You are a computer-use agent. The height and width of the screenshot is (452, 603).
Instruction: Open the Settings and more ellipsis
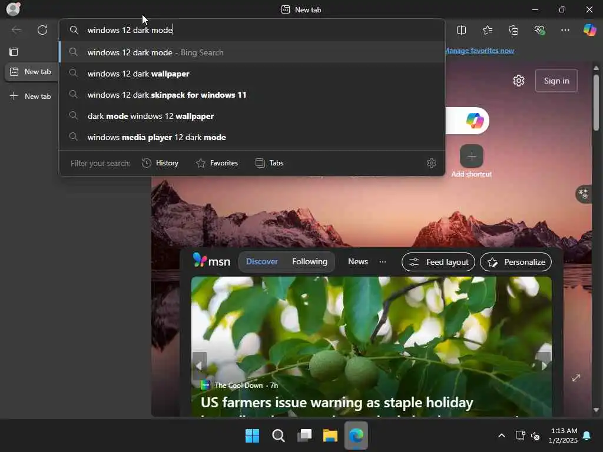565,31
